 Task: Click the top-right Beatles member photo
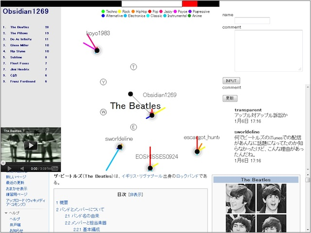(x=272, y=199)
